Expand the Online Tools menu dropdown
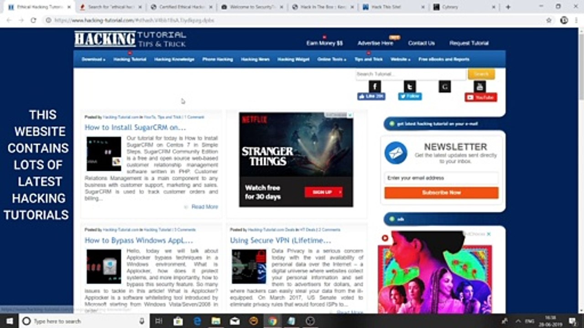The height and width of the screenshot is (328, 584). [332, 59]
